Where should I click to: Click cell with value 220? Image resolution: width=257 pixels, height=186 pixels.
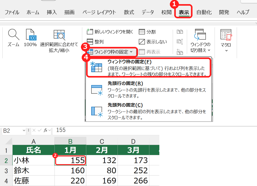click(x=70, y=181)
